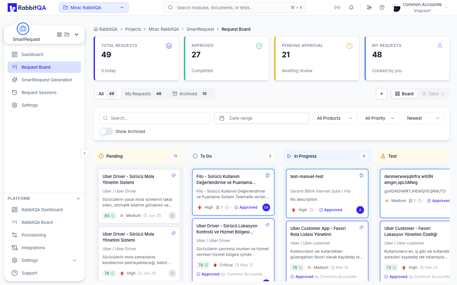
Task: Open the module grid icon beside SmartRequest
Action: tap(59, 35)
